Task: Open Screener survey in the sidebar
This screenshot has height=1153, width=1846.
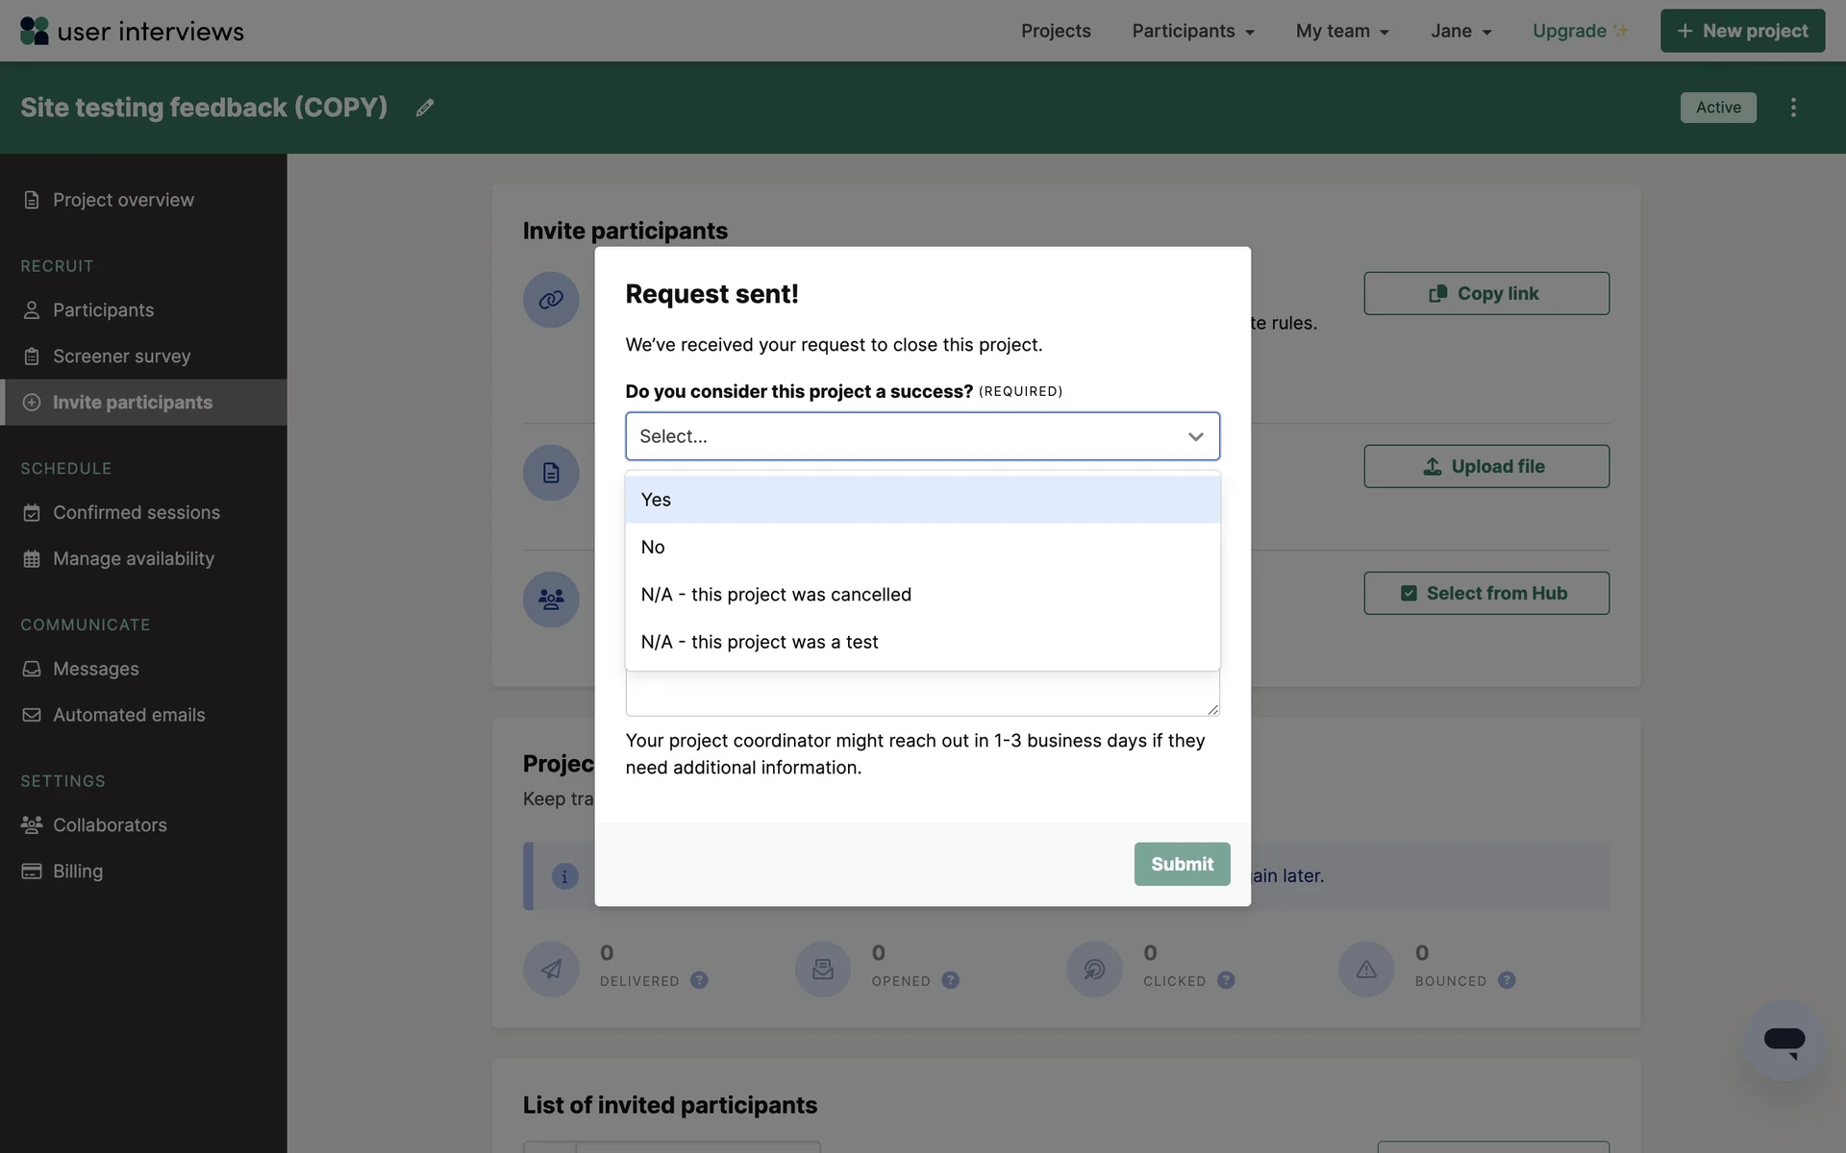Action: point(121,356)
